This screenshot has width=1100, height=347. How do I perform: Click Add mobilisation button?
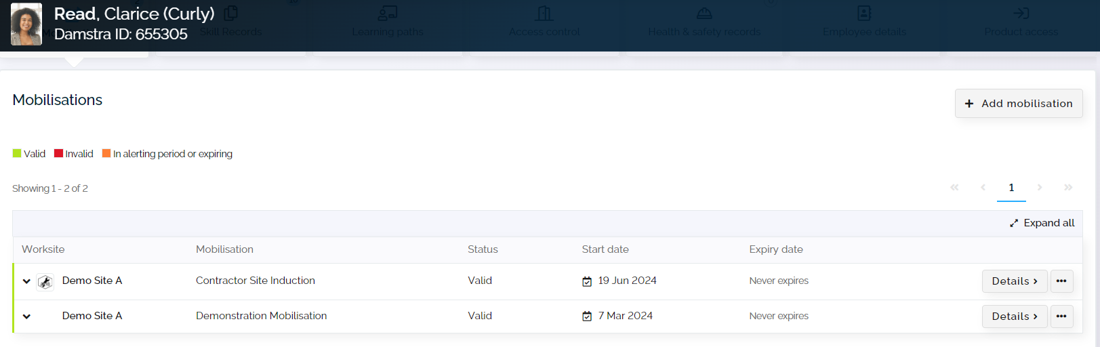pos(1018,104)
